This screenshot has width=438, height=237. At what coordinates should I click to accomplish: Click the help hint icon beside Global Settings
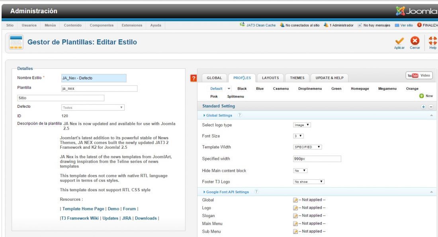tap(239, 115)
